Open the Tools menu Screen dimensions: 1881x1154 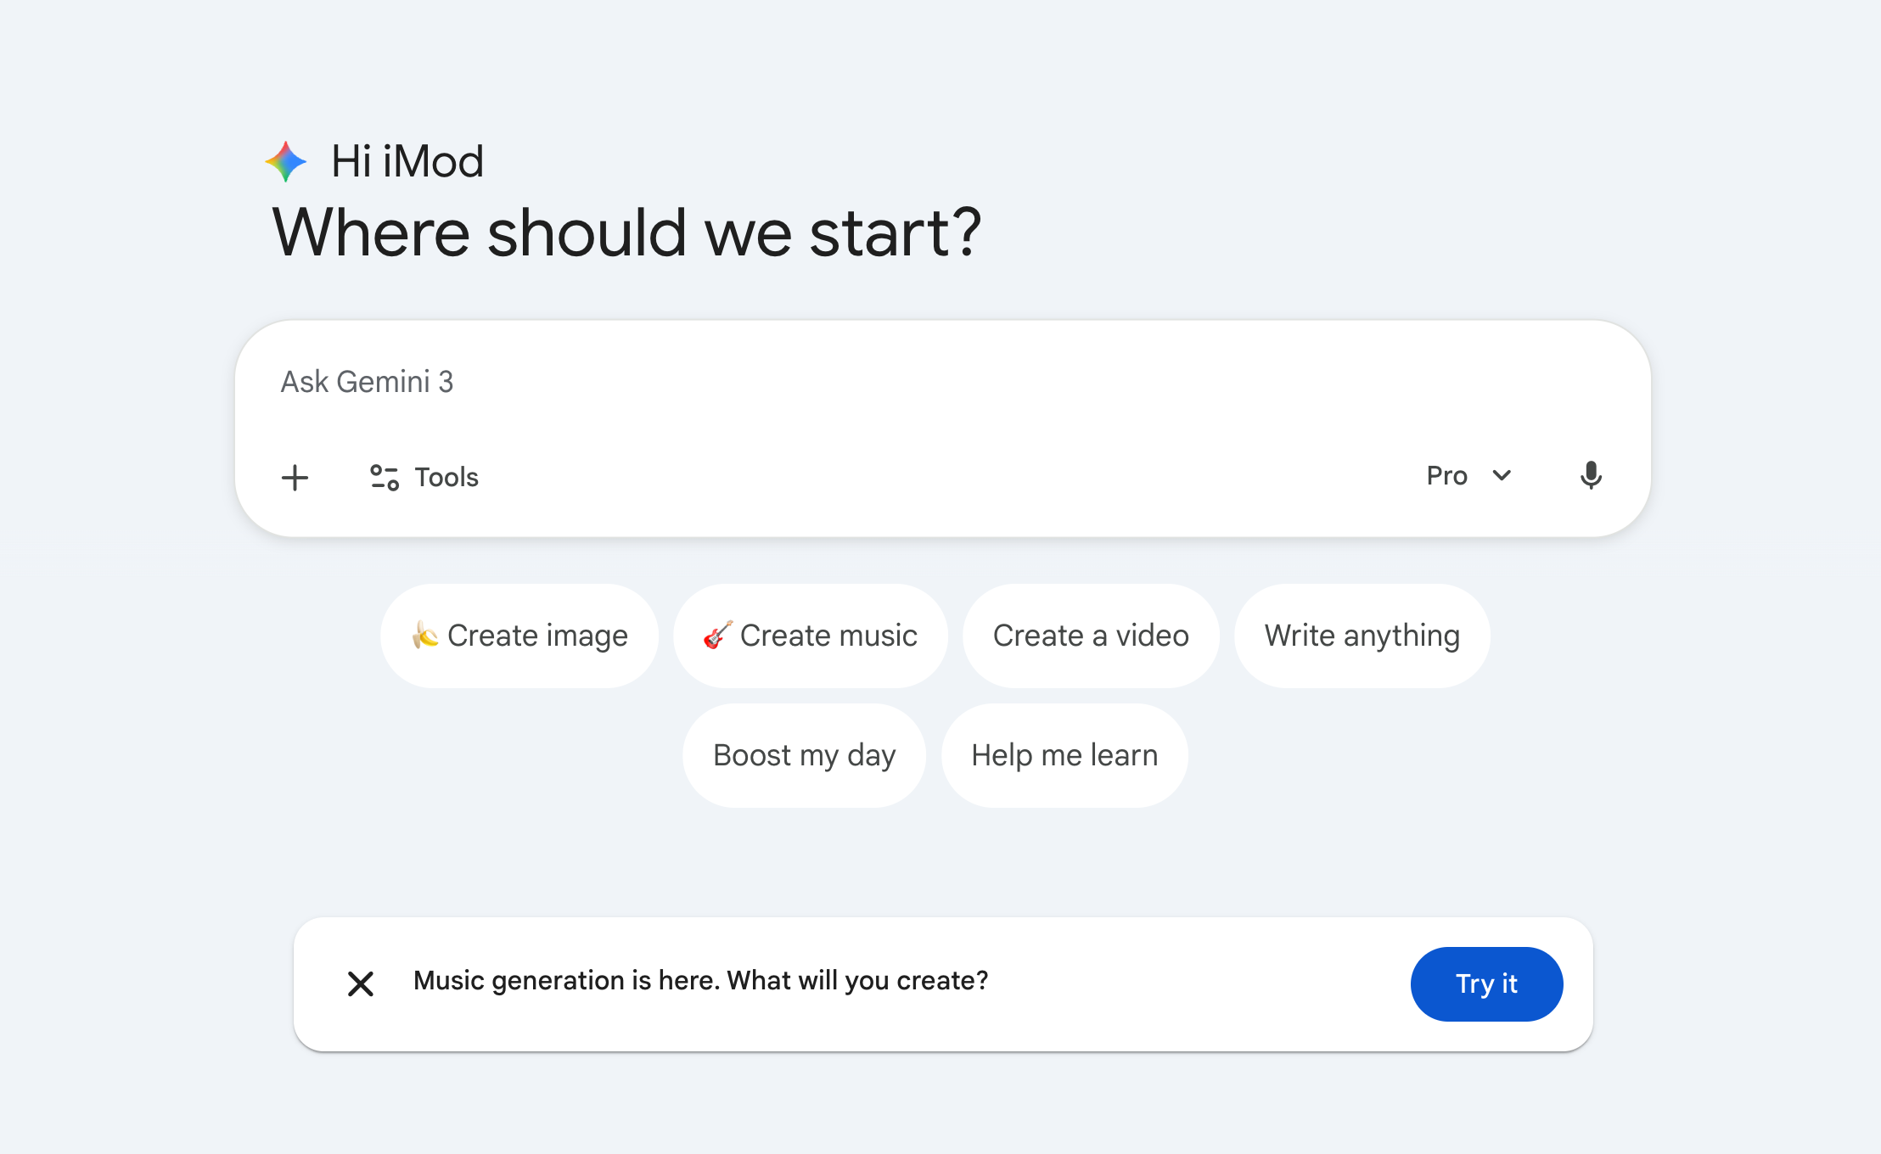click(x=446, y=478)
